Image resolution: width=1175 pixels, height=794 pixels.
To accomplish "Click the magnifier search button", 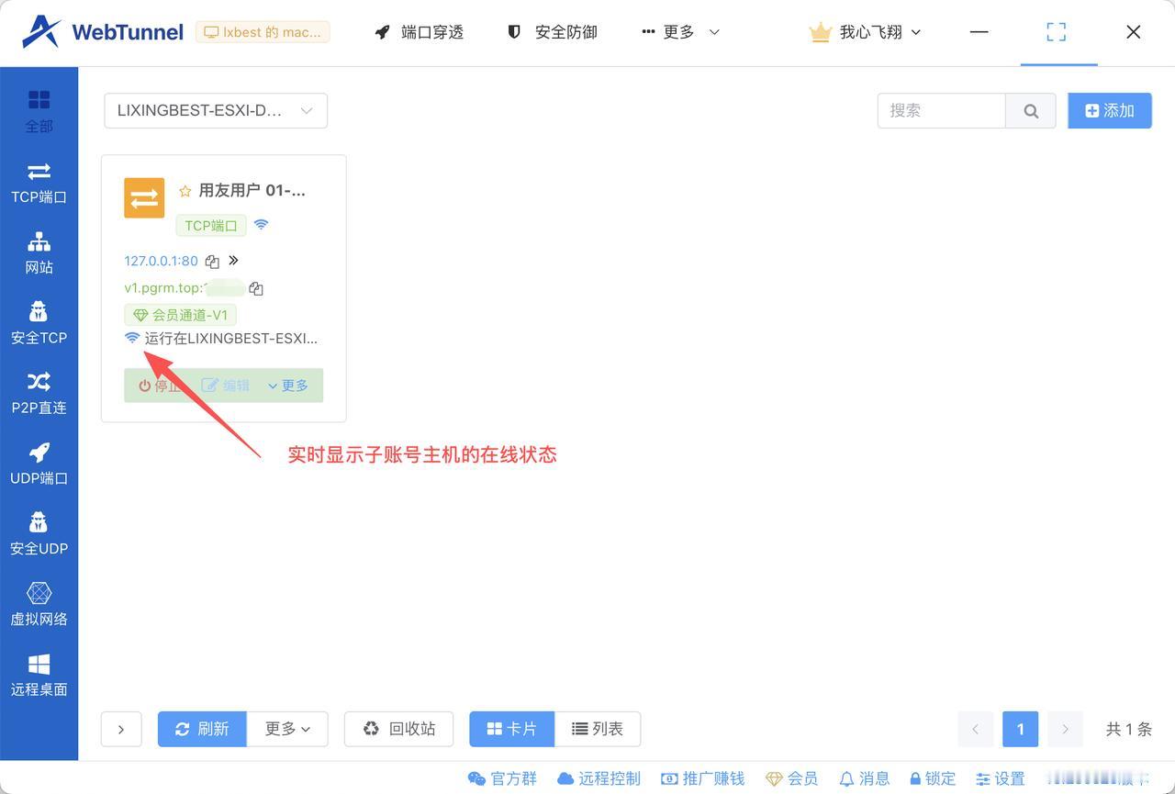I will click(1031, 110).
